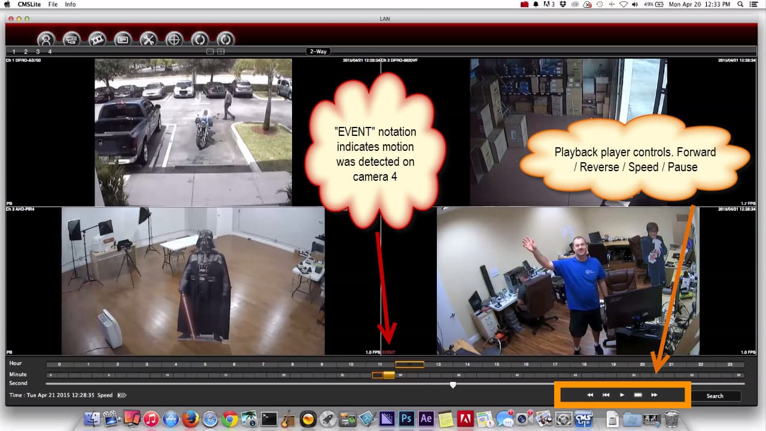766x431 pixels.
Task: Open Firefox from the Dock
Action: [x=190, y=418]
